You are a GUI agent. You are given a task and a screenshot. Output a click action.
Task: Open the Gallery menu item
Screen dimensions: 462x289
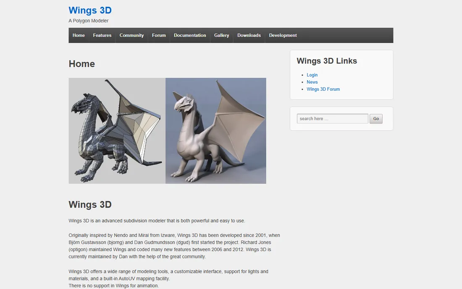222,35
